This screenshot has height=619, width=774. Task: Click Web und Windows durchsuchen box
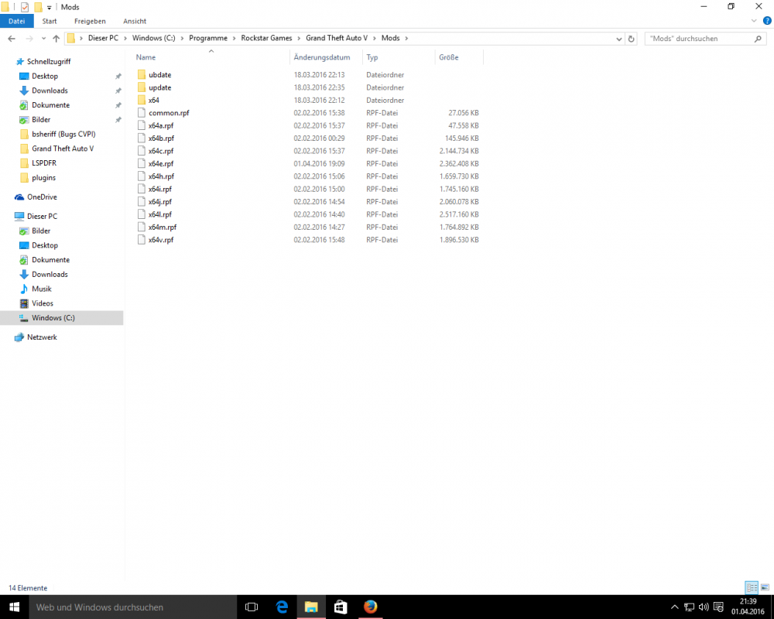(133, 607)
